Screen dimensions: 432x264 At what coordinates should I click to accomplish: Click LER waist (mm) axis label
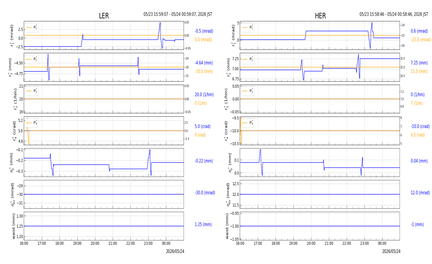[13, 226]
